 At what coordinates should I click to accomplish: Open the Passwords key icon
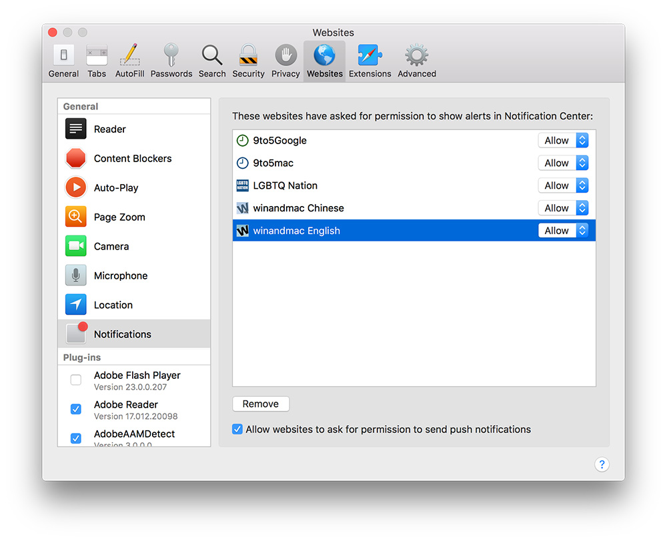tap(171, 56)
